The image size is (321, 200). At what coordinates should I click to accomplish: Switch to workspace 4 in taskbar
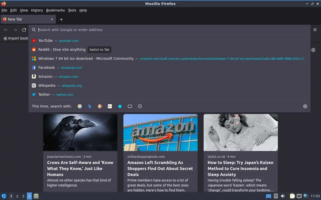(x=29, y=196)
